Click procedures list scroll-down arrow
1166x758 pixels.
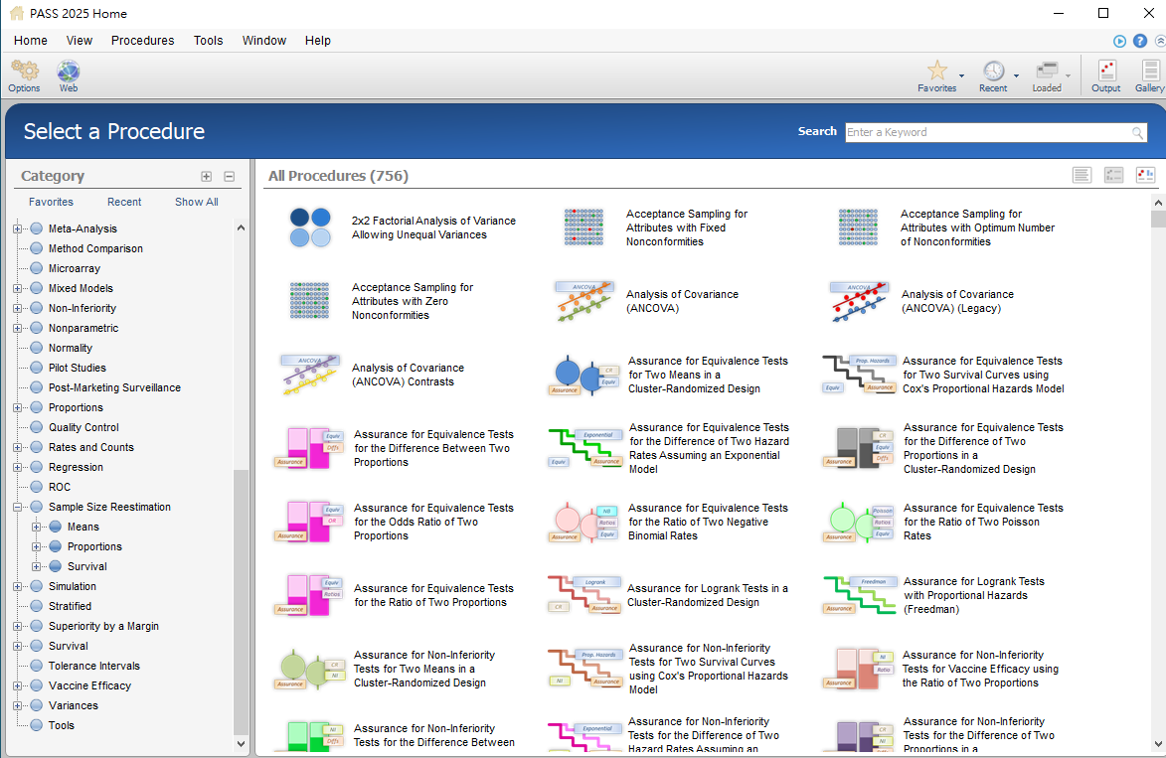(x=1158, y=744)
